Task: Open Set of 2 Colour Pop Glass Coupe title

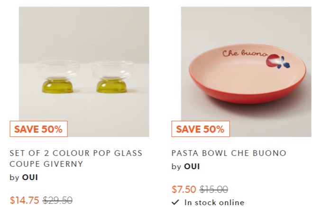Action: point(76,159)
